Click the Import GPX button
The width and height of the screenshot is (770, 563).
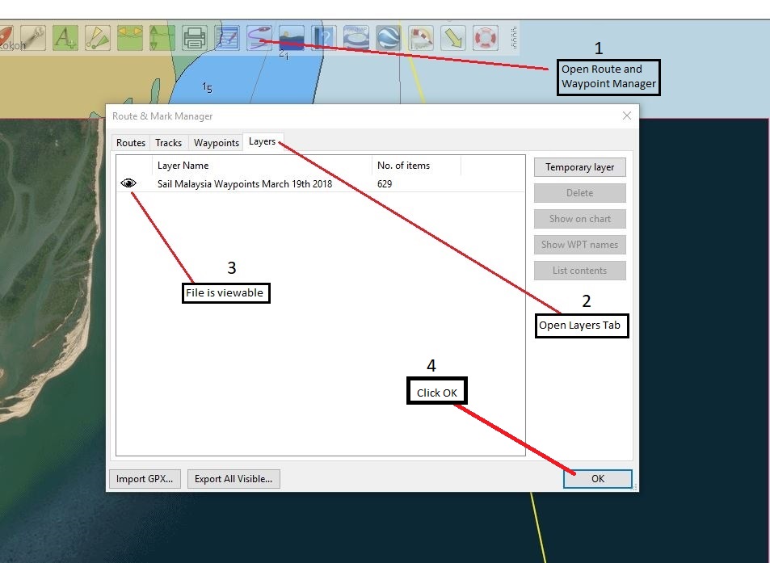(145, 478)
